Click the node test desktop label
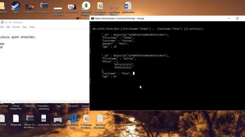Screen dimensions: 245x137 30,106
